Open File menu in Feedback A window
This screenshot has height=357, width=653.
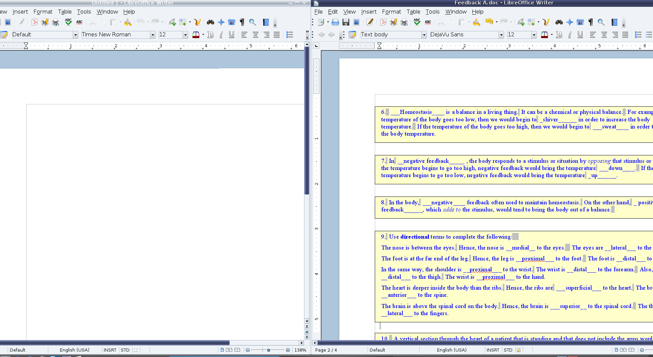[x=318, y=12]
